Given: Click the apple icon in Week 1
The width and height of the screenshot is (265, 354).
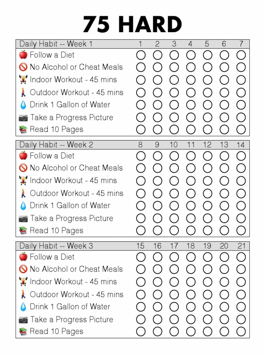Looking at the screenshot, I should pyautogui.click(x=23, y=55).
